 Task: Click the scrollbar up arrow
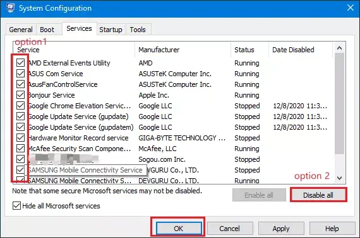(340, 48)
